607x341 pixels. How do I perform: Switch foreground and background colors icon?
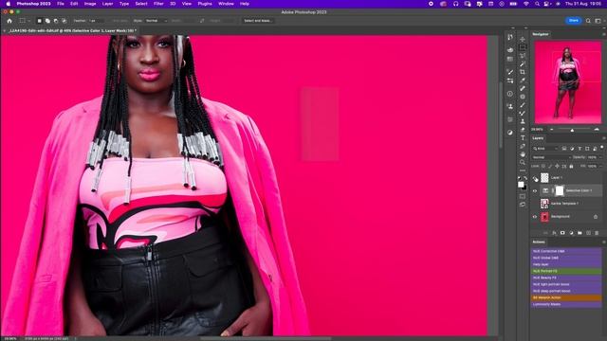524,179
